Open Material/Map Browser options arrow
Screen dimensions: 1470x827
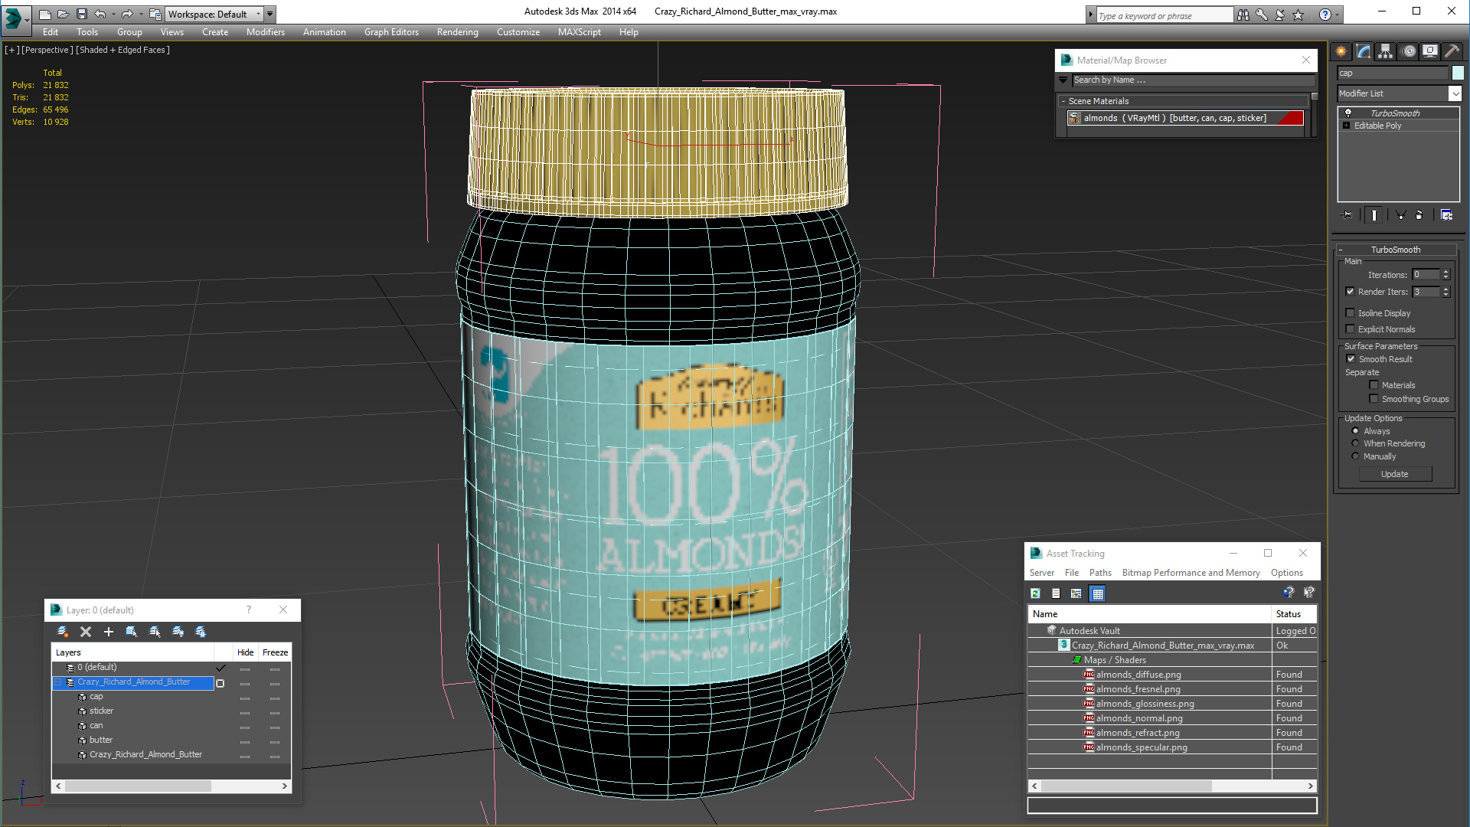pos(1063,80)
